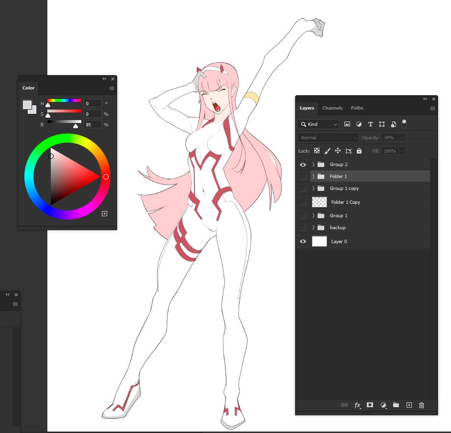This screenshot has height=433, width=451.
Task: Click the Hue value input field
Action: (93, 103)
